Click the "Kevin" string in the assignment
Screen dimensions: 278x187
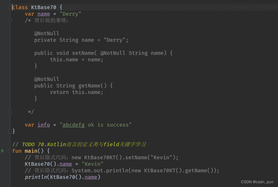coord(92,164)
